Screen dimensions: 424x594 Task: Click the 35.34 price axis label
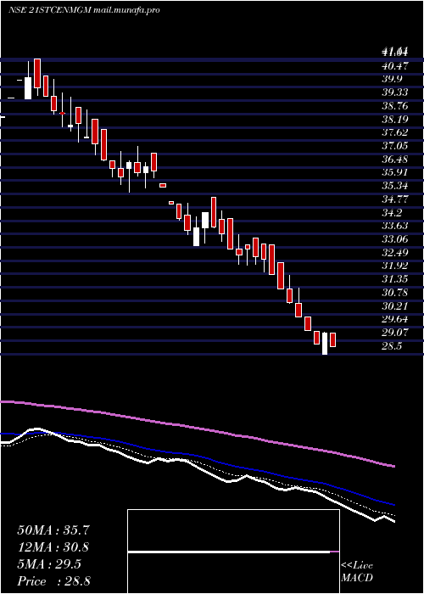pyautogui.click(x=395, y=186)
